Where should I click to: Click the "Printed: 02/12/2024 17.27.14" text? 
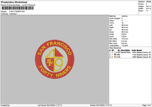(x=101, y=105)
